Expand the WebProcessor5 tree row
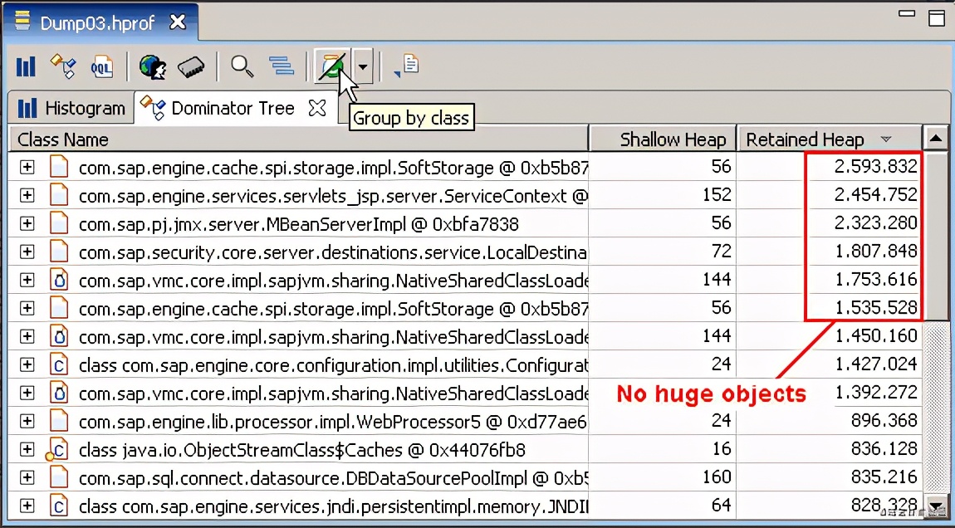 27,421
